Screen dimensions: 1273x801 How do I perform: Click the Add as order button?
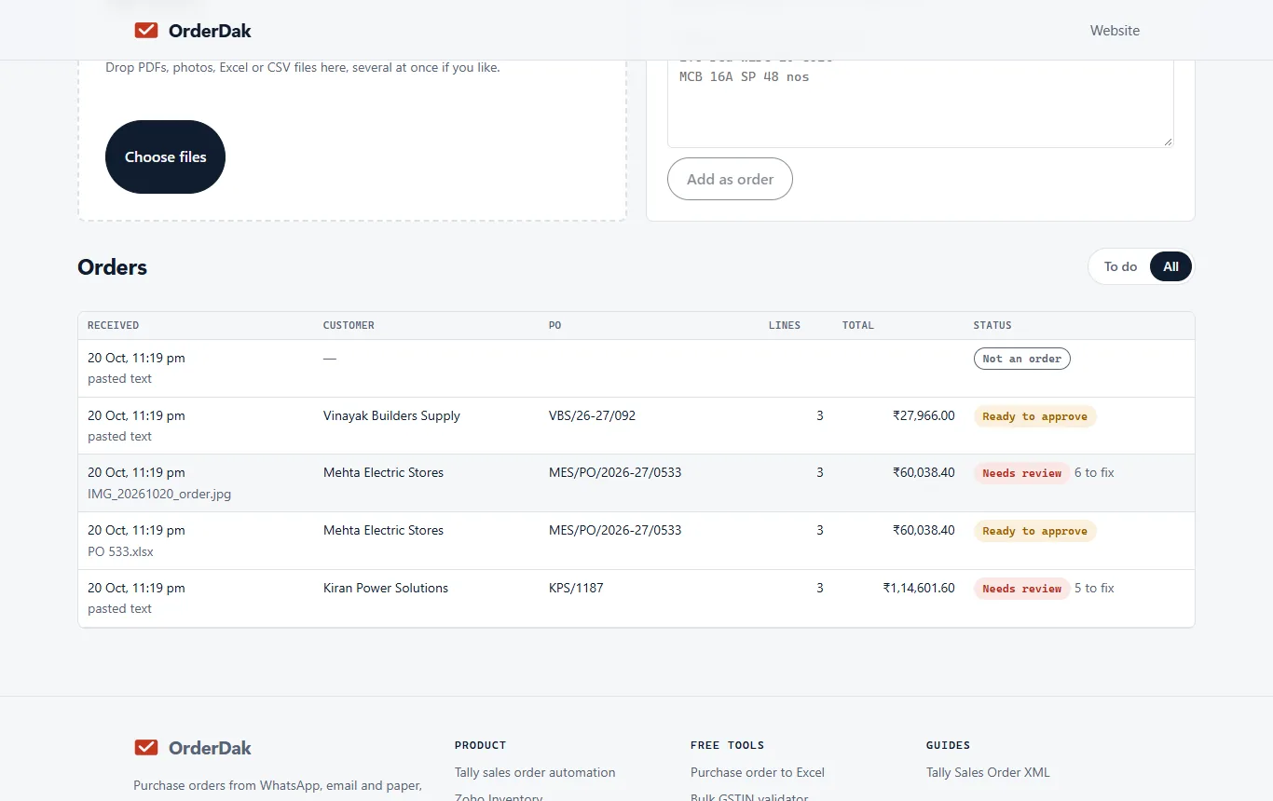coord(730,179)
